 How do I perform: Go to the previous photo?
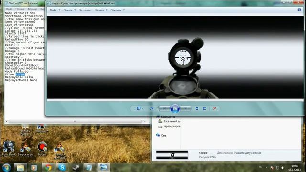click(x=164, y=108)
